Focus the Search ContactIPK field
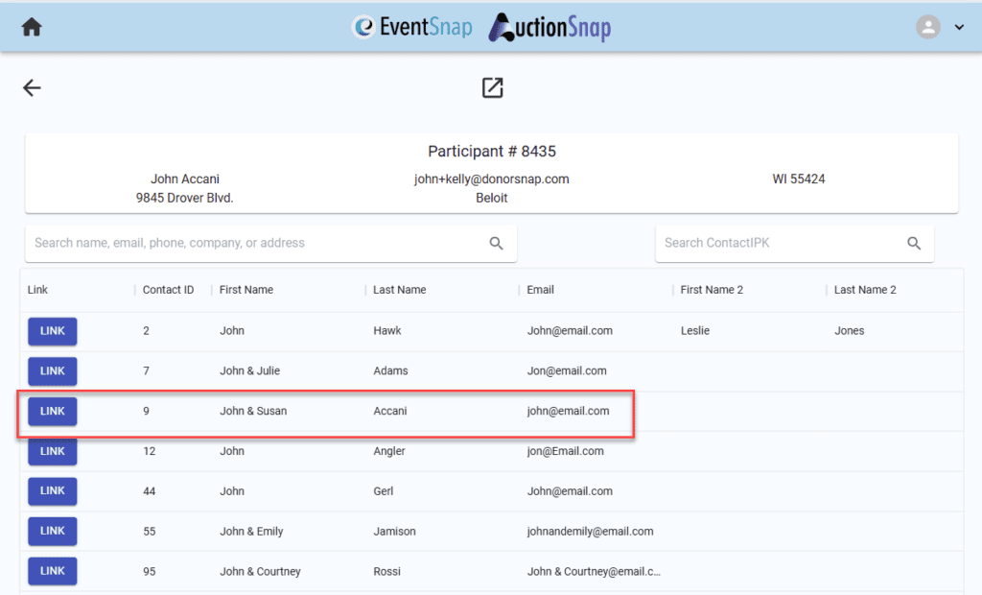 pos(777,244)
